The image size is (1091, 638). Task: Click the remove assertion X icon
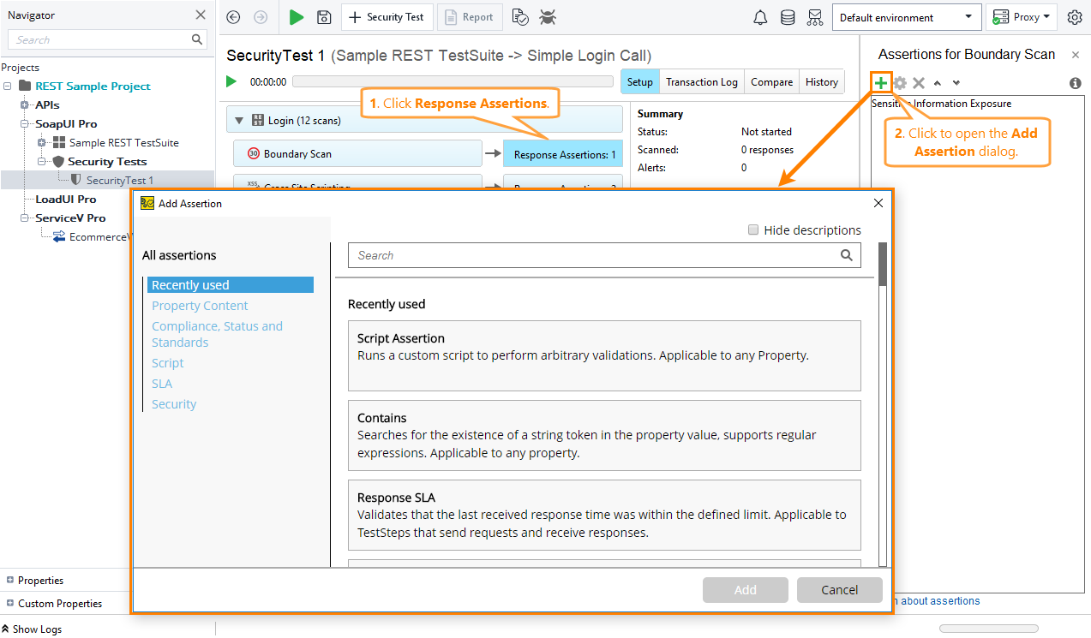[919, 83]
